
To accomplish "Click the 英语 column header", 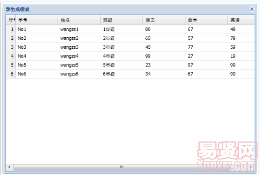I will (x=240, y=20).
